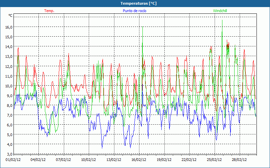The width and height of the screenshot is (270, 168).
Task: Click the 28/02/12 date label
Action: click(x=239, y=160)
